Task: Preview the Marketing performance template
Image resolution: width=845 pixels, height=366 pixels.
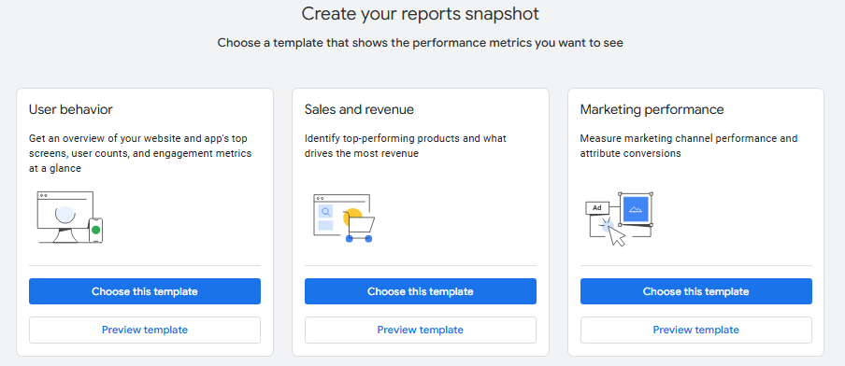Action: point(695,330)
